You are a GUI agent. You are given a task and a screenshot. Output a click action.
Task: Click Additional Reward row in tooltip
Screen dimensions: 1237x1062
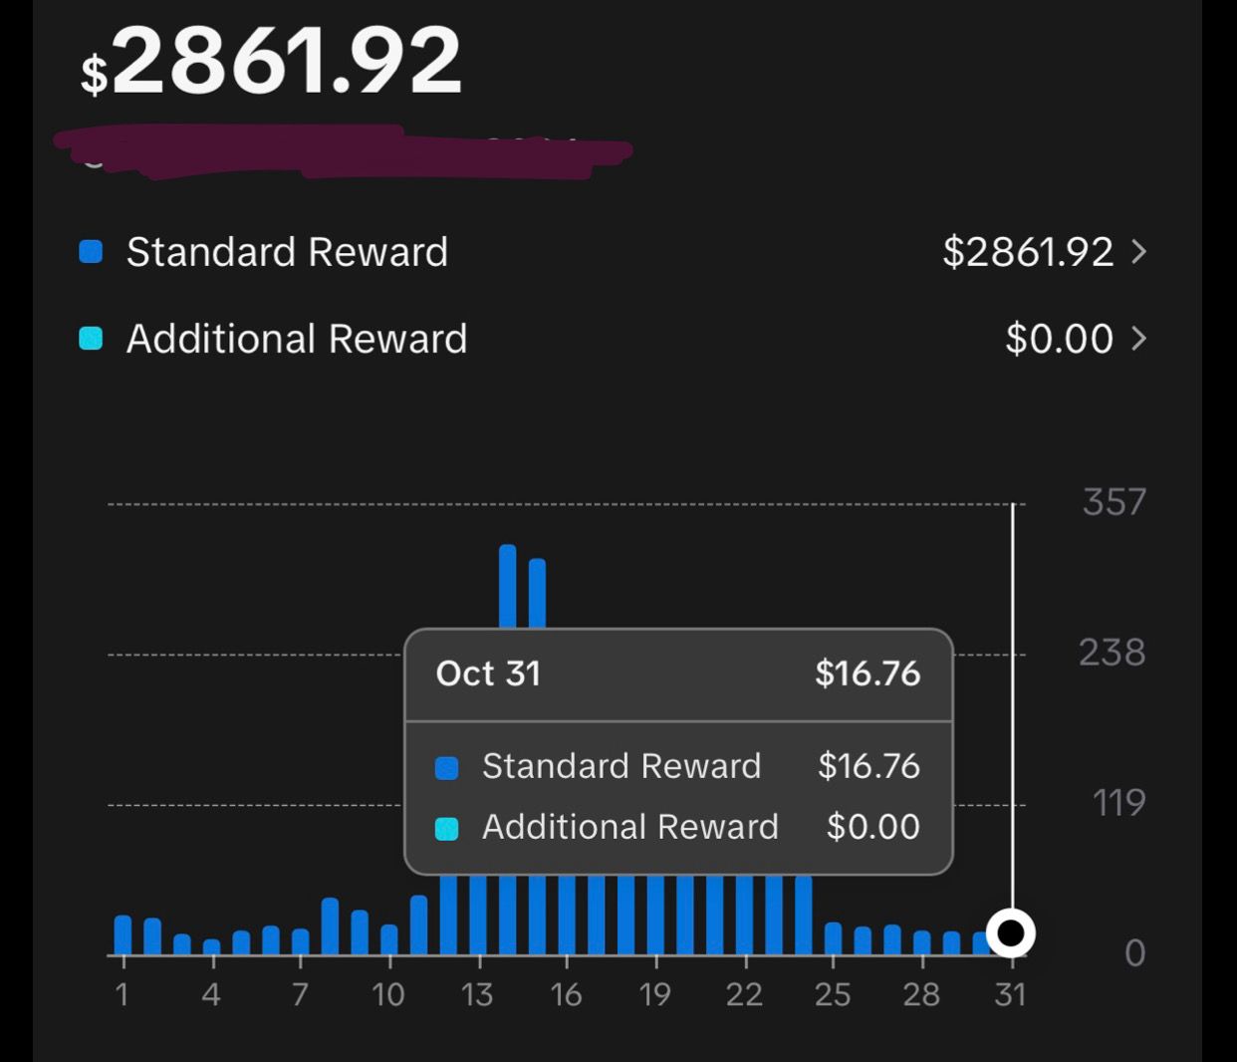coord(677,827)
